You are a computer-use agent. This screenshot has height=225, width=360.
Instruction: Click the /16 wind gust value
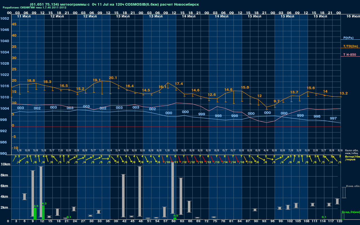coord(242,162)
